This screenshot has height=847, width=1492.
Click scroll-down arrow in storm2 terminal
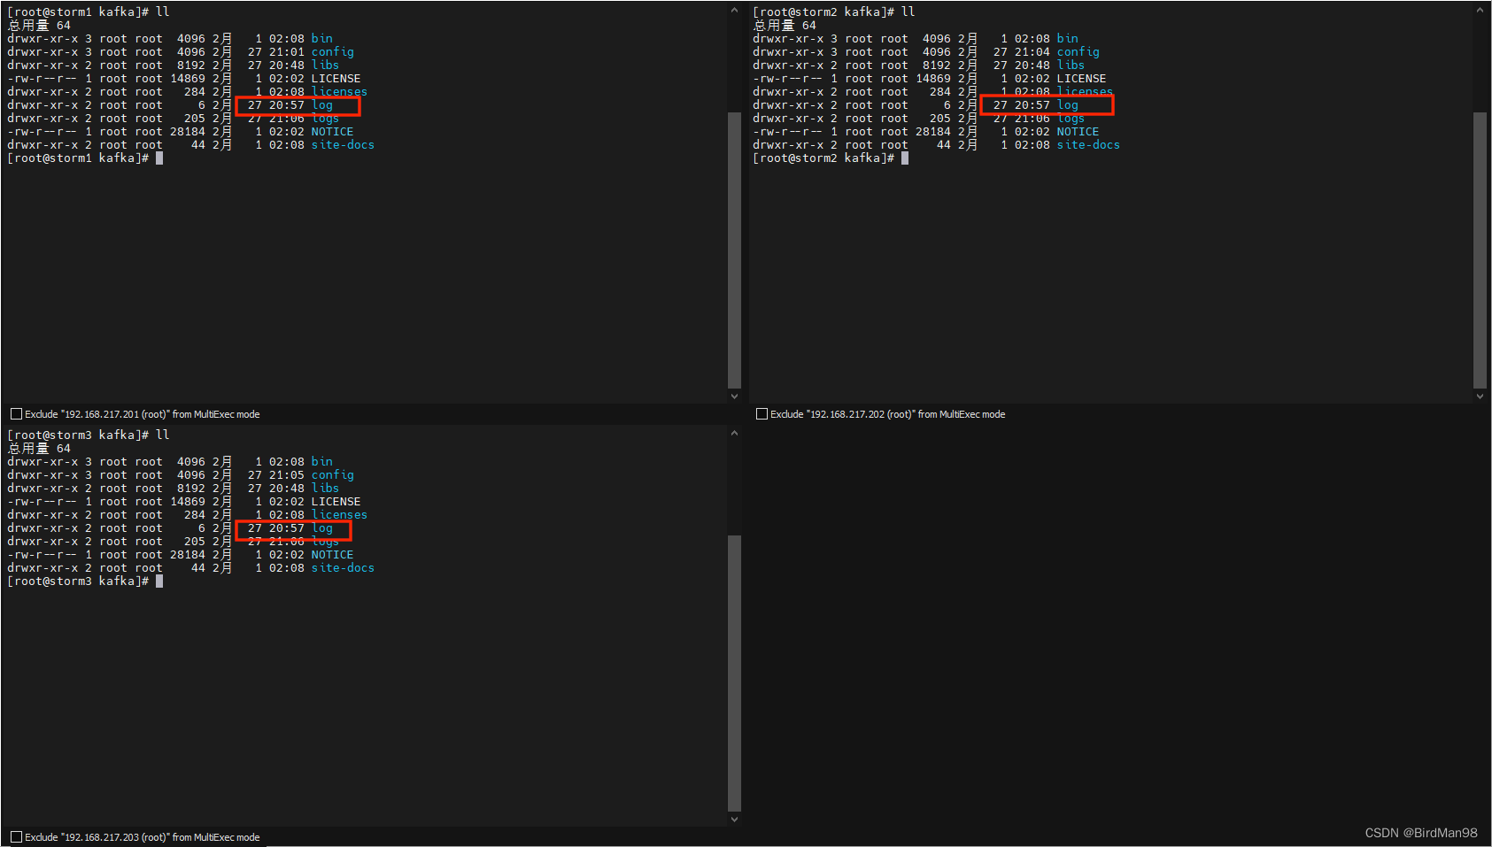pyautogui.click(x=1480, y=397)
